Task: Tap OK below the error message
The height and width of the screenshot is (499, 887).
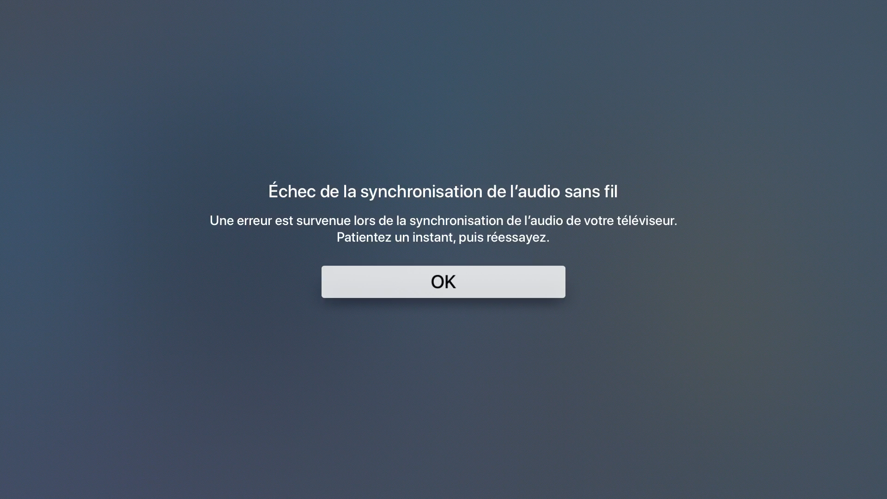Action: (x=443, y=281)
